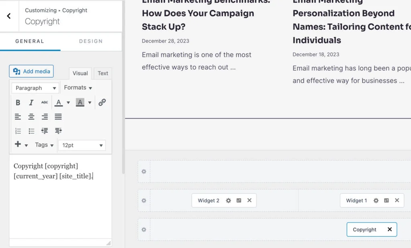Insert a bulleted list

pos(31,131)
